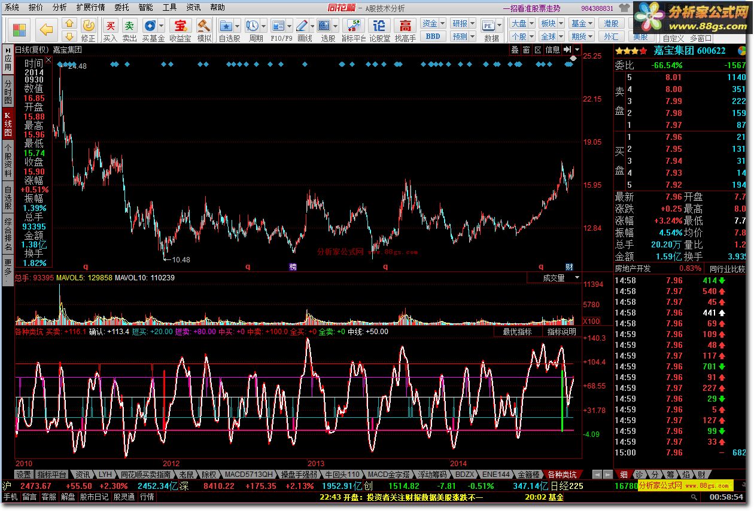Screen dimensions: 754x511
Task: Open the F10/F9 info icon
Action: (x=278, y=26)
